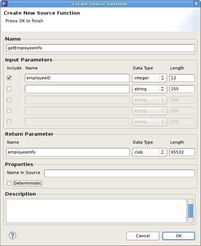Click the OK button

coord(179,236)
